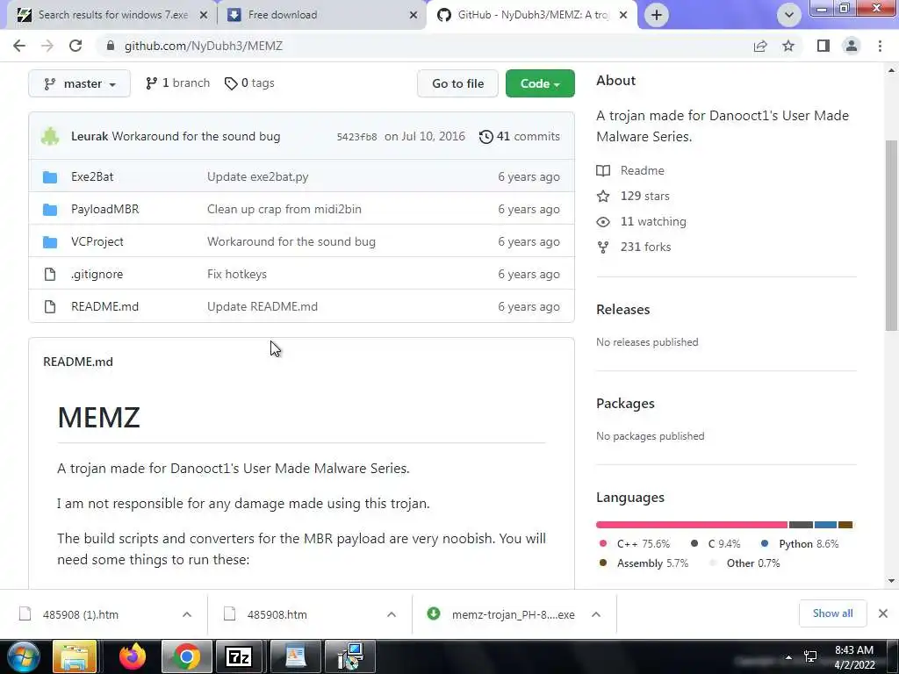Click 'Update exe2bat.py' commit message

(258, 176)
